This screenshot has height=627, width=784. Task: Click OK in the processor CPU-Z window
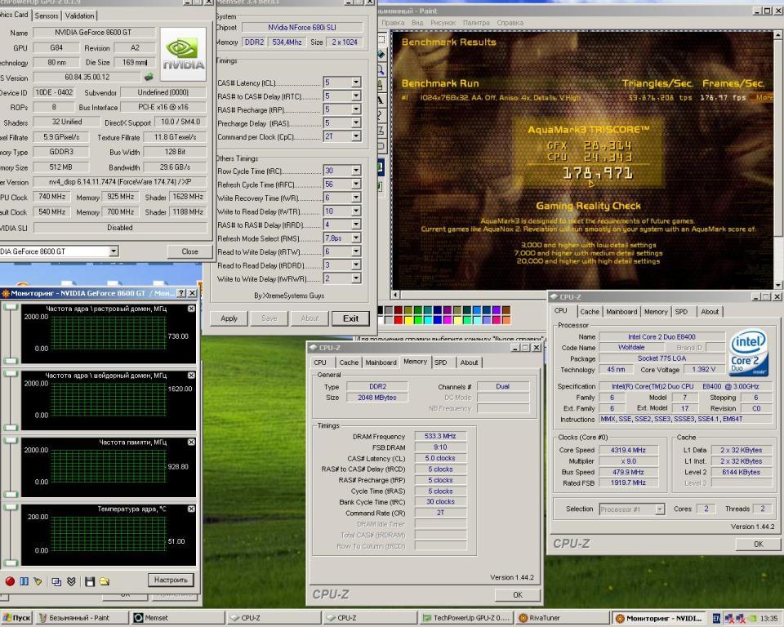pyautogui.click(x=759, y=544)
